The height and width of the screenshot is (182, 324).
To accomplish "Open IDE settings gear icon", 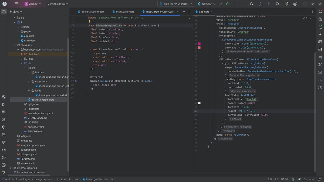I will point(286,4).
